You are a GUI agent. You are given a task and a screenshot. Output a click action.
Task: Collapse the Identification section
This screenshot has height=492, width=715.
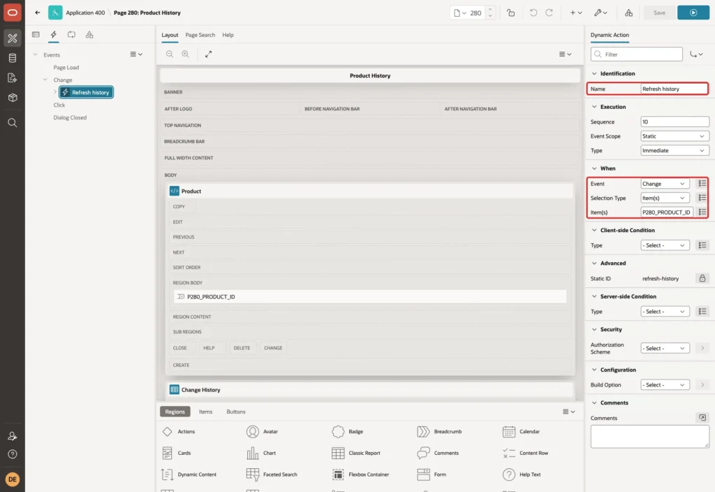[x=594, y=73]
